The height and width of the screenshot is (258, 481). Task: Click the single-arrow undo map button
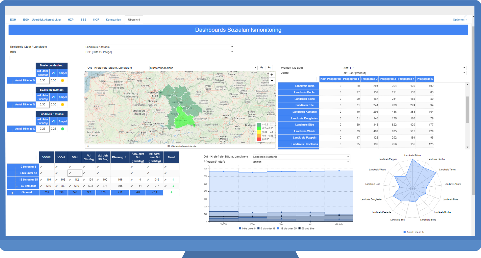coord(269,68)
